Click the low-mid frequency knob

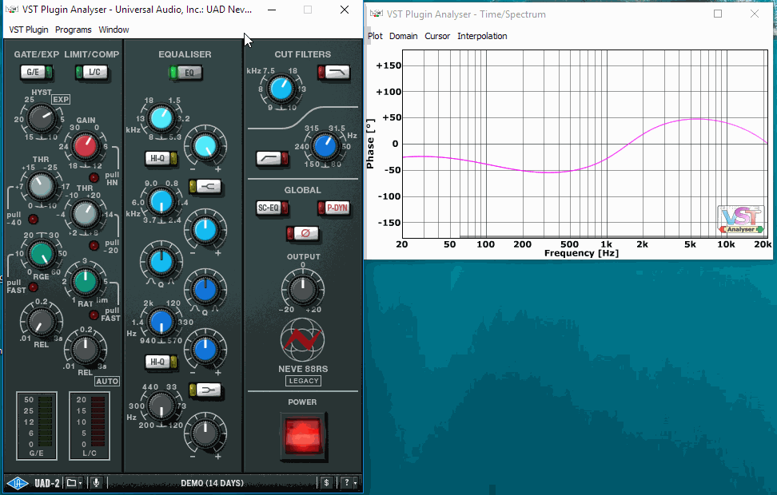(161, 323)
